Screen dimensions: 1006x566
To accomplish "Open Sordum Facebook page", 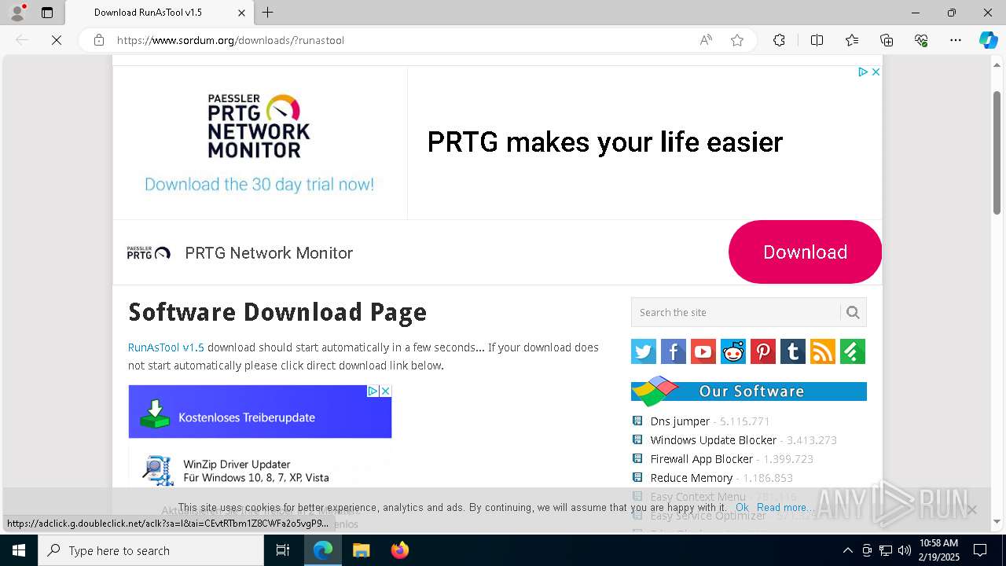I will pos(674,351).
